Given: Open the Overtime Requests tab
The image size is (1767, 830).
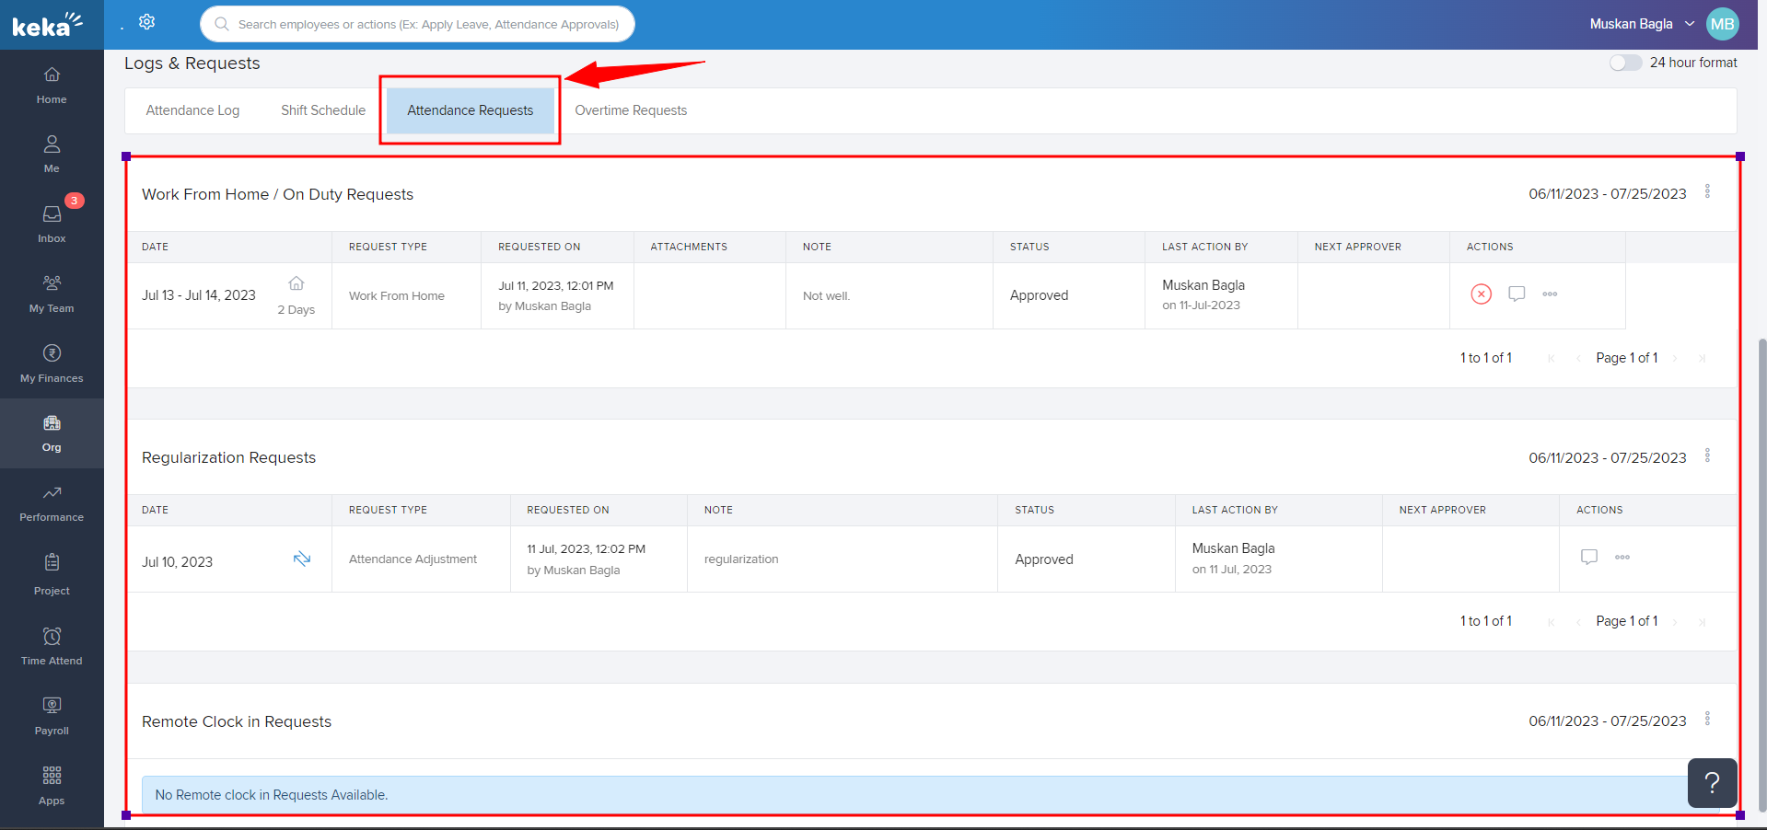Looking at the screenshot, I should click(x=630, y=110).
